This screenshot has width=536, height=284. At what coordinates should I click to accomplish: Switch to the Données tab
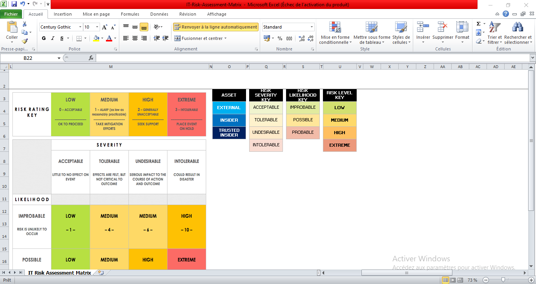pyautogui.click(x=159, y=14)
